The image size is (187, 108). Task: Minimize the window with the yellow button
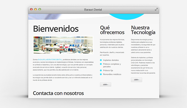(36, 9)
